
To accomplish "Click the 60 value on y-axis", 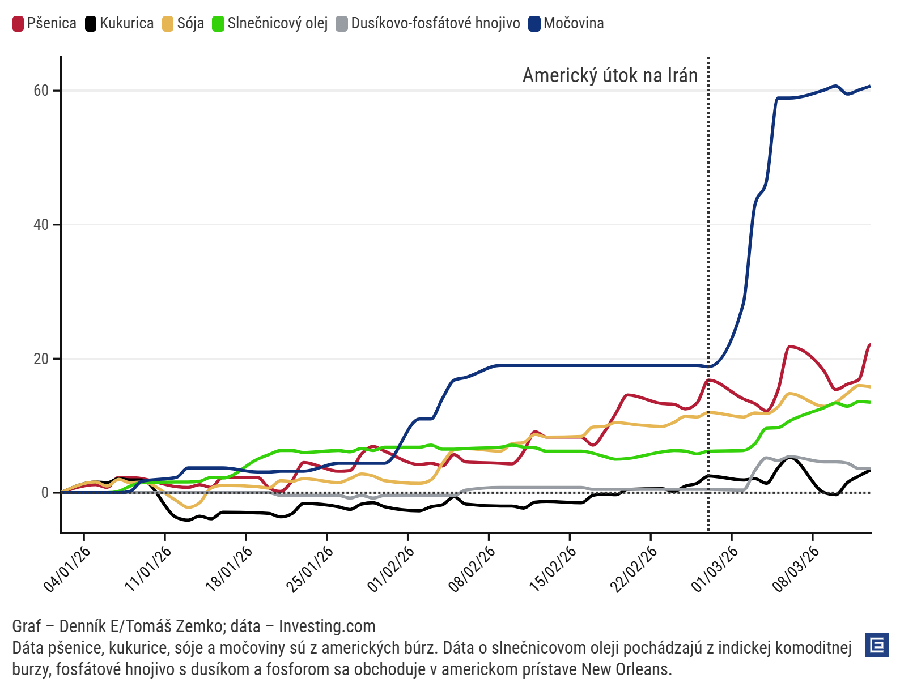I will click(x=41, y=91).
